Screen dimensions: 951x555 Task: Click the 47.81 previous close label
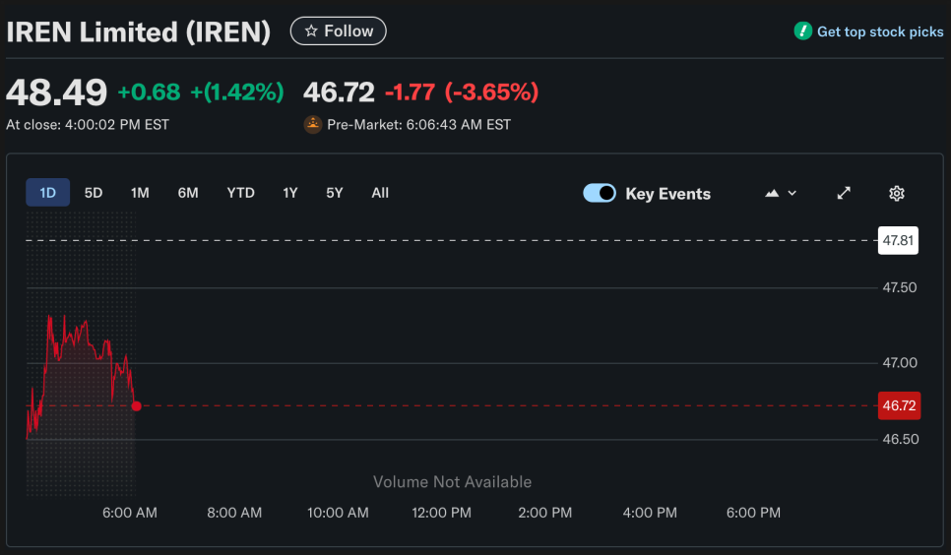pyautogui.click(x=898, y=240)
